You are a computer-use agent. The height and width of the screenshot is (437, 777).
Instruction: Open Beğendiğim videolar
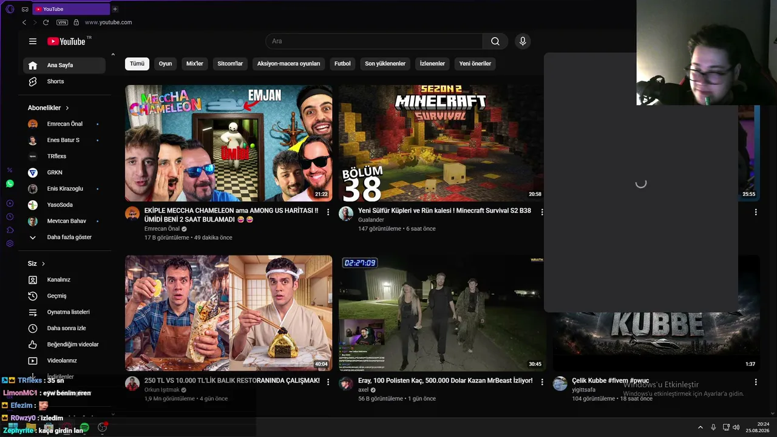click(x=64, y=345)
